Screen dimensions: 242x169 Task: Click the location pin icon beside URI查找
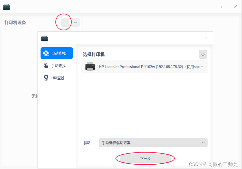point(46,78)
